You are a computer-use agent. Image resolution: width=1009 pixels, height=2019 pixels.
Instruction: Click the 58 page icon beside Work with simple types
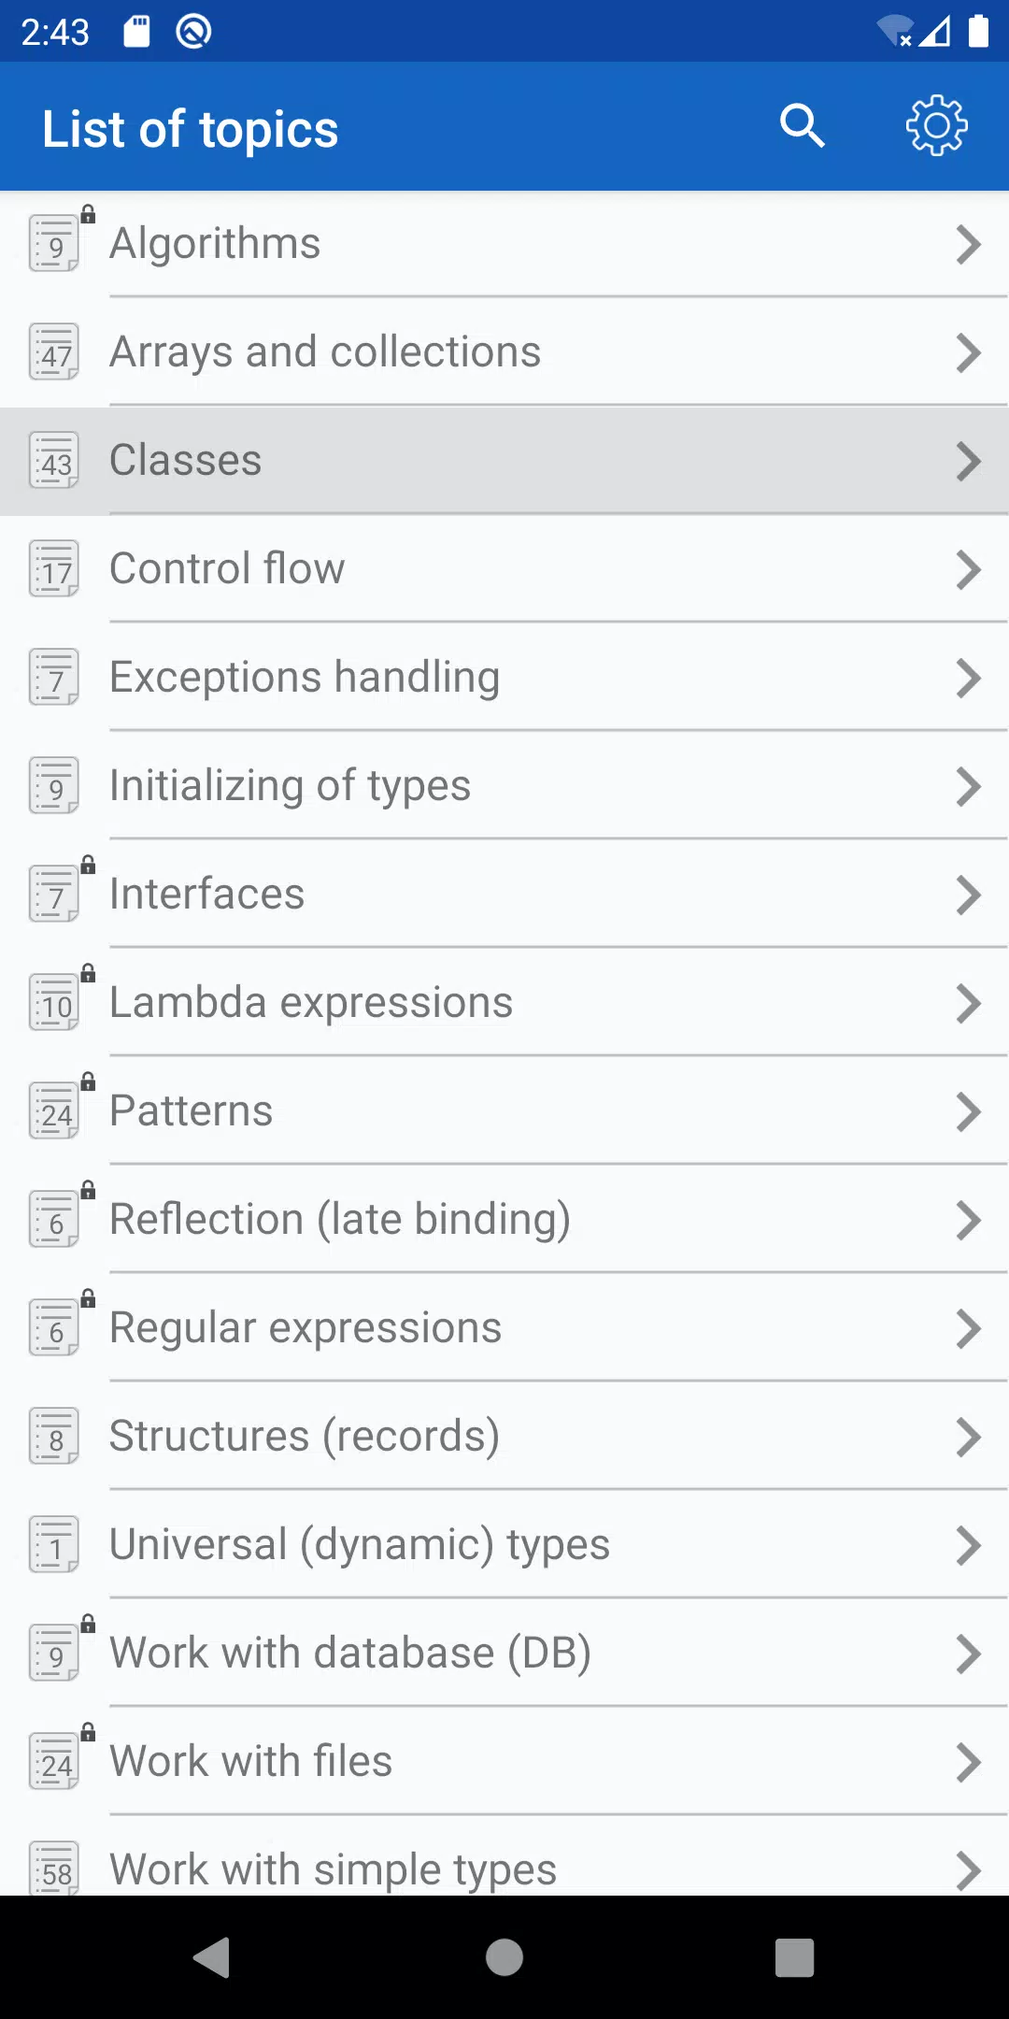[54, 1868]
